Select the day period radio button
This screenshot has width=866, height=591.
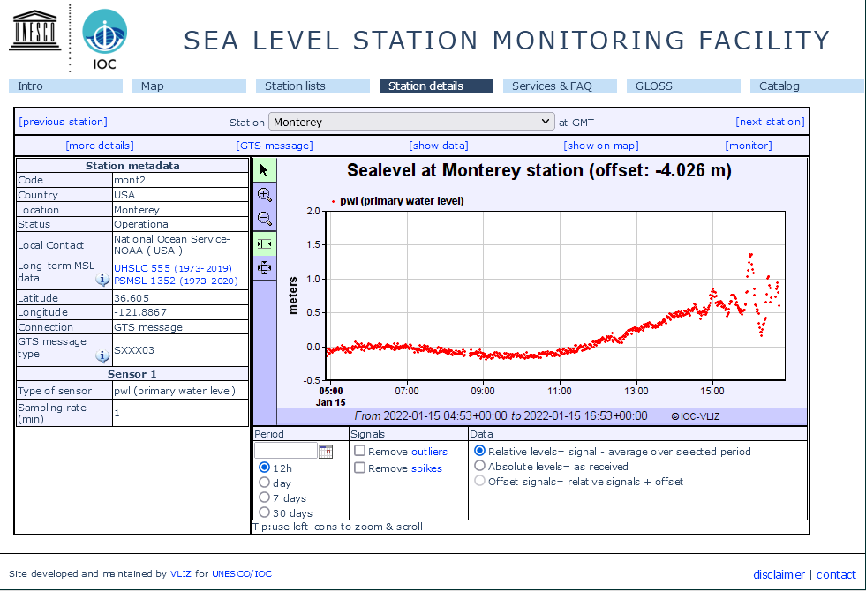click(265, 483)
